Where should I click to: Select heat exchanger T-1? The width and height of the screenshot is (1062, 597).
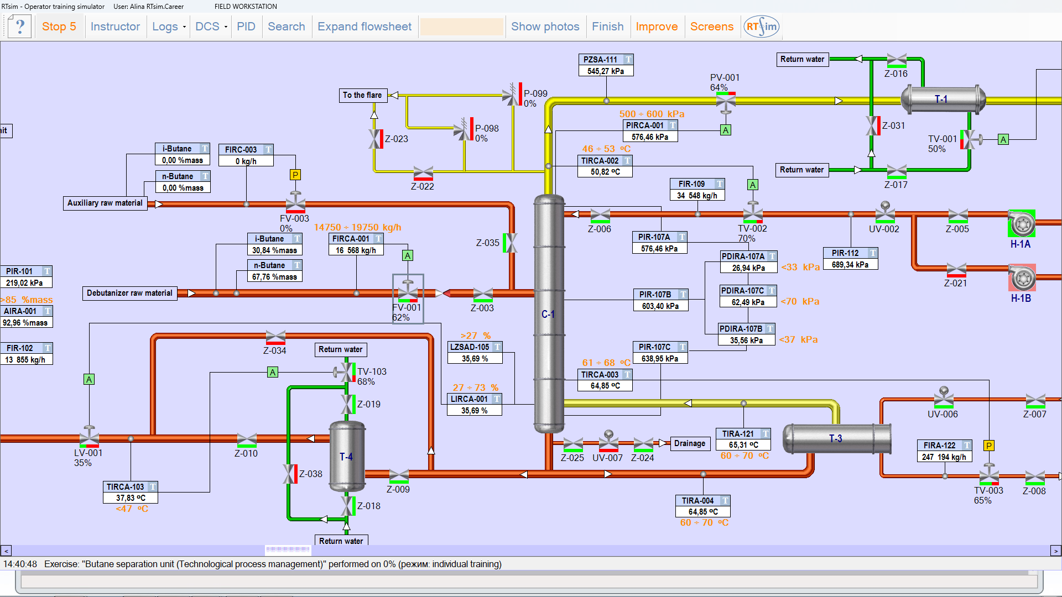pos(943,99)
